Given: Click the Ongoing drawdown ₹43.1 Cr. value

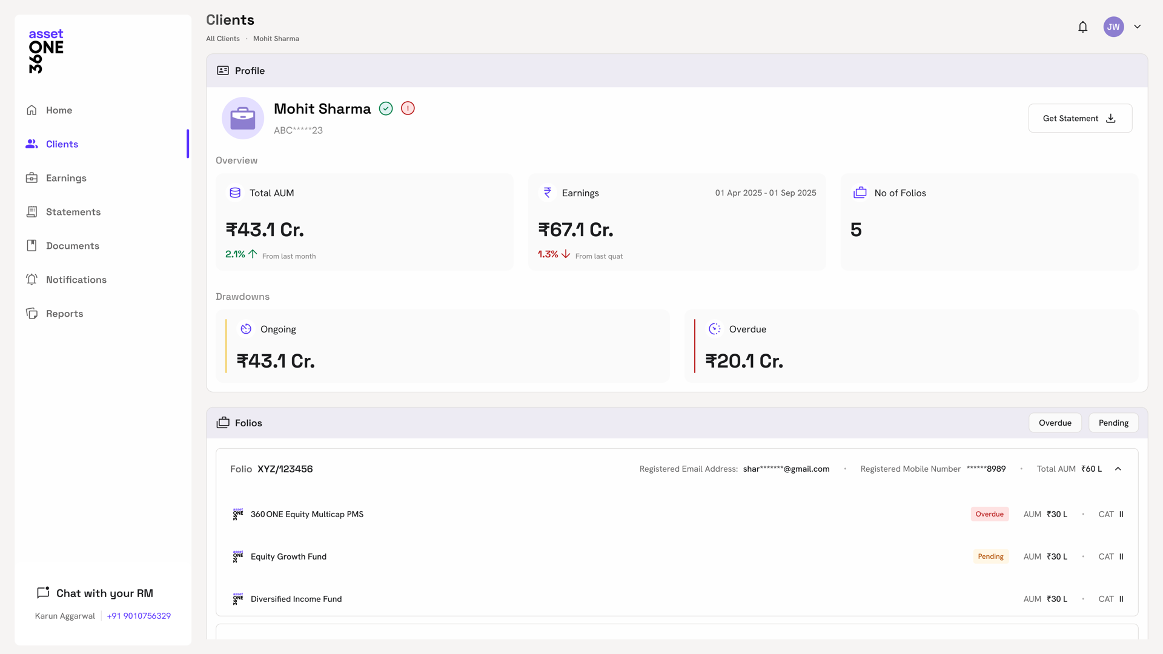Looking at the screenshot, I should (276, 361).
